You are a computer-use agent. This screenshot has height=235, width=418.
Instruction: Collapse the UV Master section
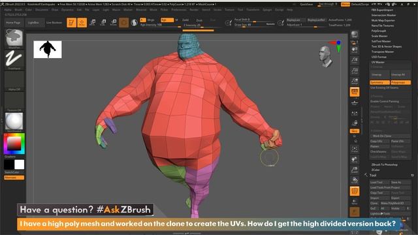(378, 62)
